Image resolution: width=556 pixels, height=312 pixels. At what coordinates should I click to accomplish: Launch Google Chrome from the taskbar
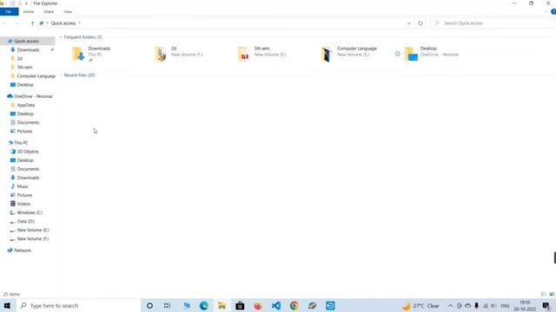[x=294, y=306]
